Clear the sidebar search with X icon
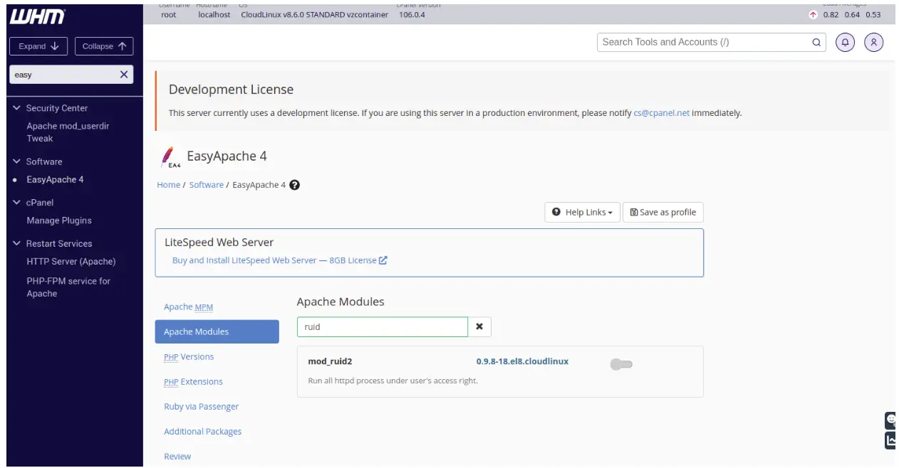Image resolution: width=899 pixels, height=468 pixels. click(x=124, y=74)
